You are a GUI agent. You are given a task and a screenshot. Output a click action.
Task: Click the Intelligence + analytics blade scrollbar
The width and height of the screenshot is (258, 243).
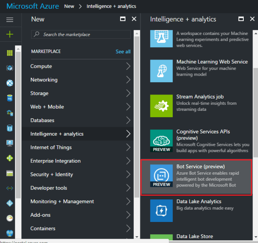pos(256,112)
